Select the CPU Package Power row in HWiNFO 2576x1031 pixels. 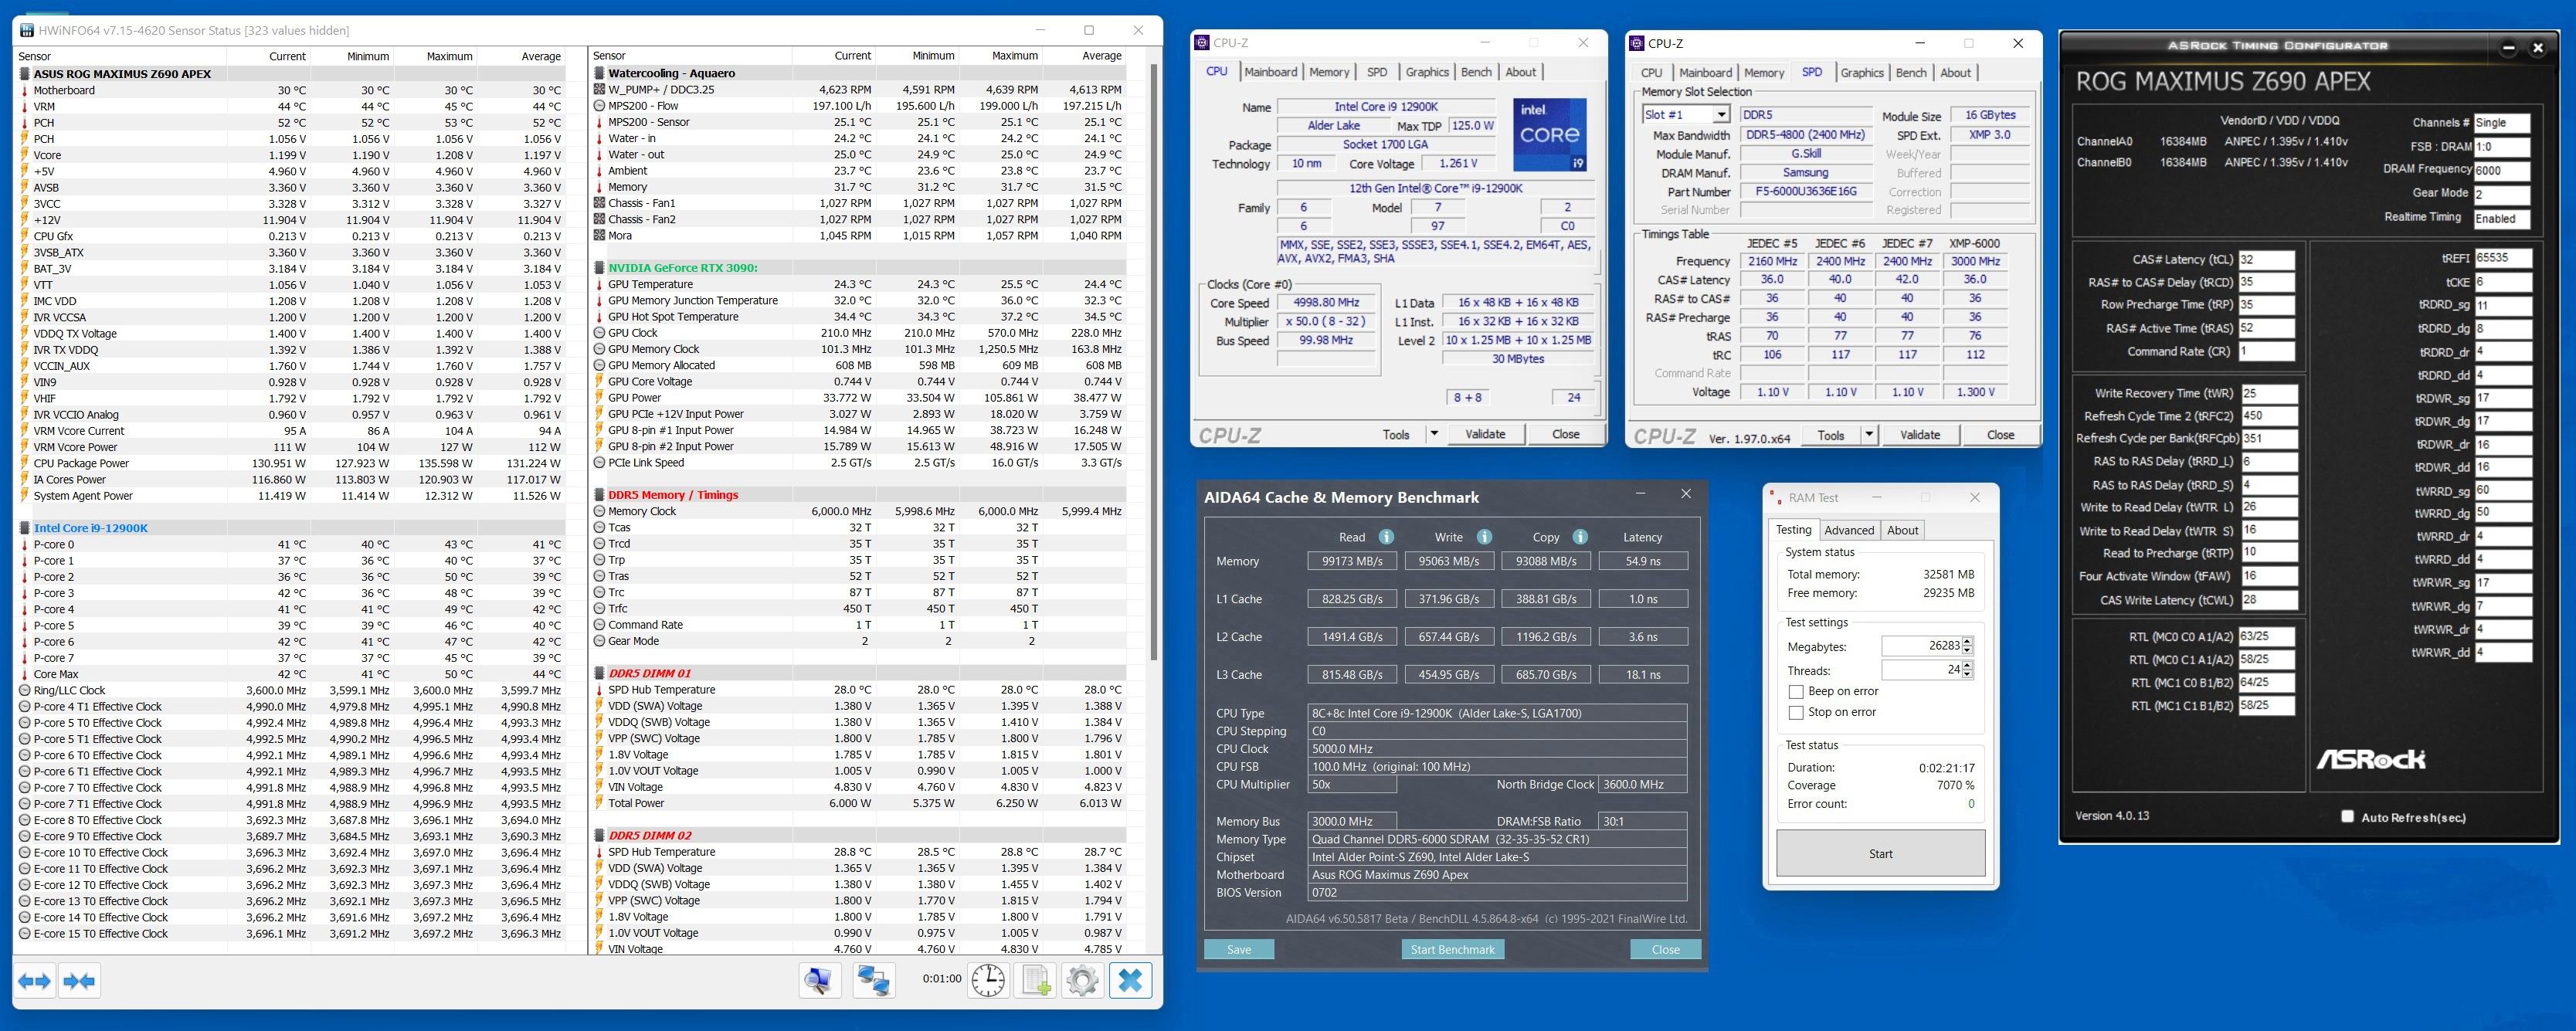[290, 463]
